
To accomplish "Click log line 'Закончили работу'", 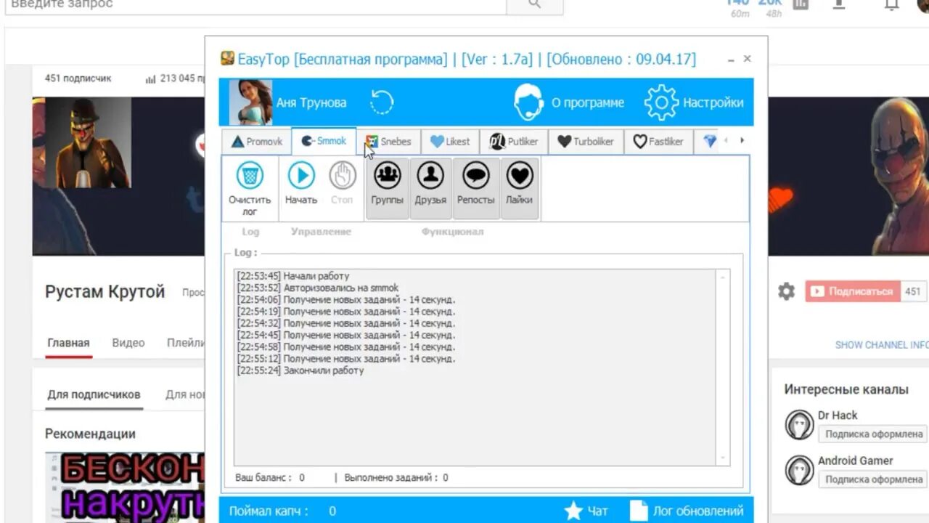I will (x=300, y=370).
